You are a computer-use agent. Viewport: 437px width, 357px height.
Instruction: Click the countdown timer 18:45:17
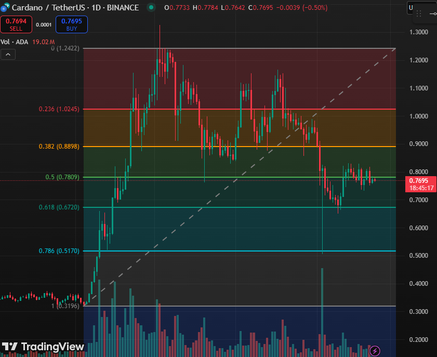tap(421, 188)
